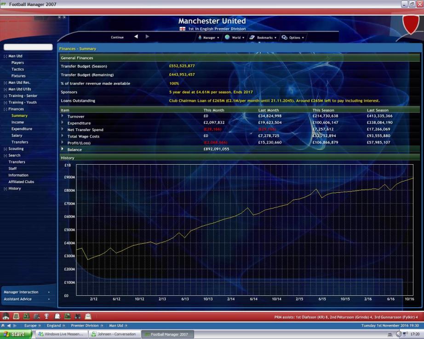Open the Staff page
Screen dimensions: 424x339
12,168
